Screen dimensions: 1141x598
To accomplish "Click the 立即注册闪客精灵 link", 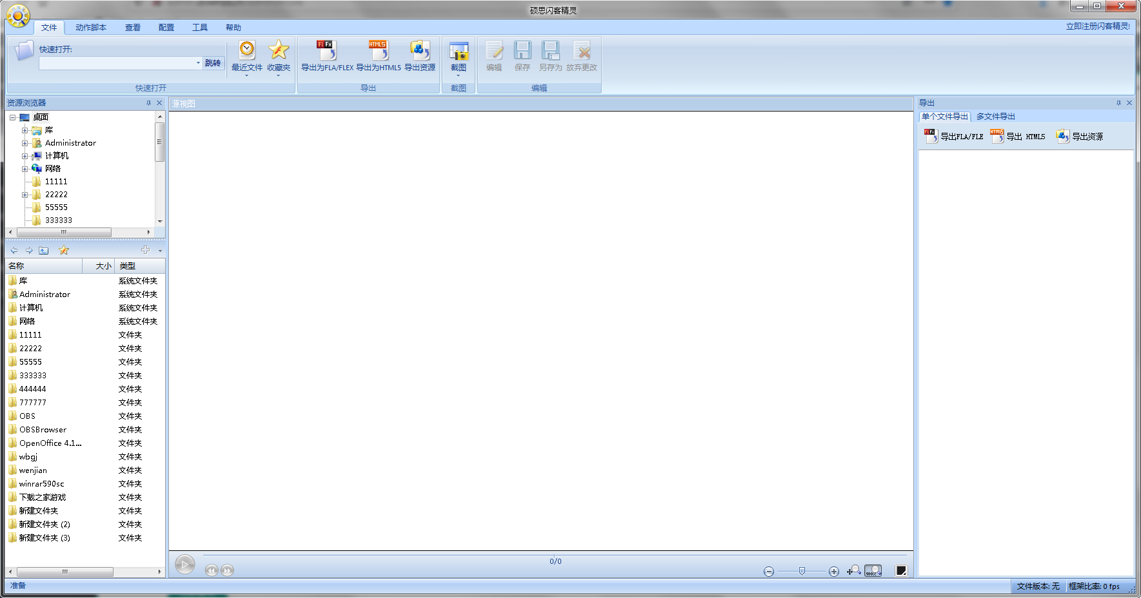I will point(1097,26).
